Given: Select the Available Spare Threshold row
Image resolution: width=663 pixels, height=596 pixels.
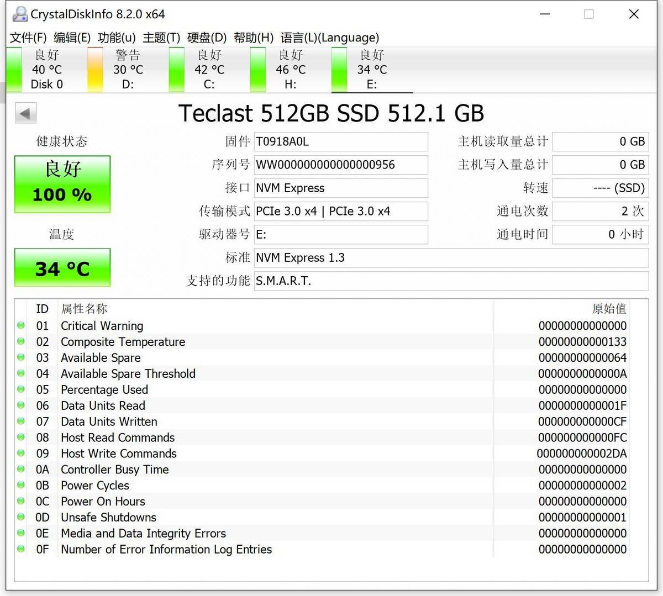Looking at the screenshot, I should (x=323, y=373).
